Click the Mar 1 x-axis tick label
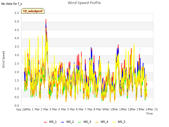 [30, 109]
